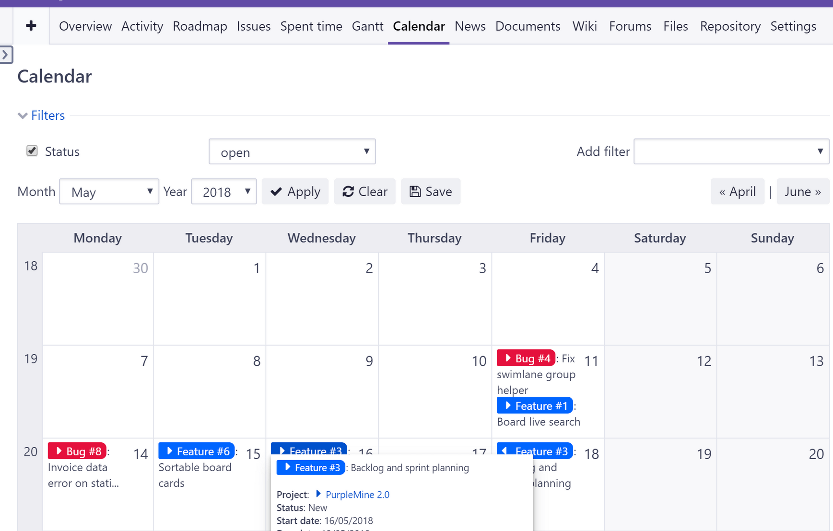This screenshot has width=833, height=531.
Task: Uncheck the Status filter checkbox
Action: [x=32, y=151]
